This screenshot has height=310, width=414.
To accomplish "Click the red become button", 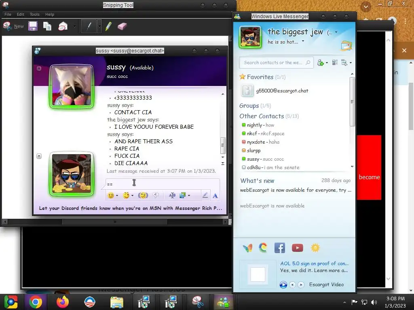I will coord(369,168).
